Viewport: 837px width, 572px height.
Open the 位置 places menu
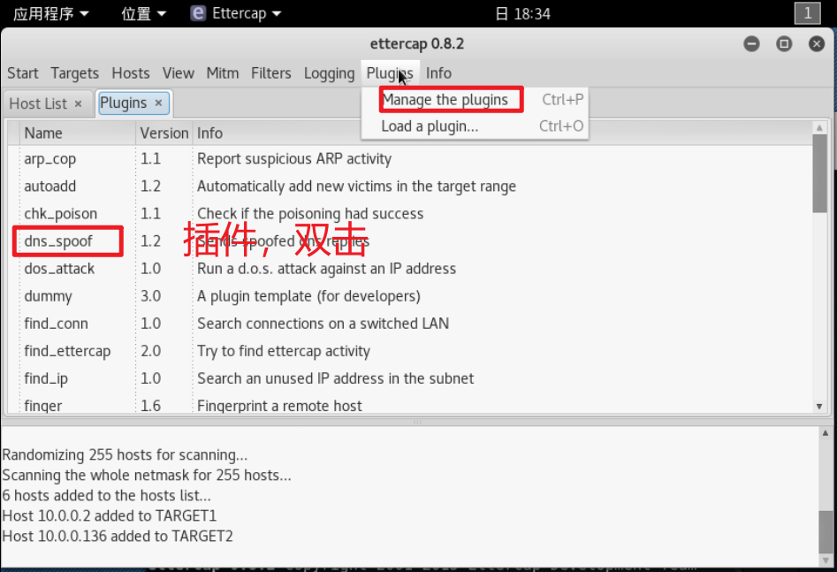143,13
